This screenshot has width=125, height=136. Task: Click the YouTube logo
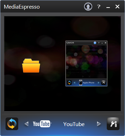click(x=42, y=124)
